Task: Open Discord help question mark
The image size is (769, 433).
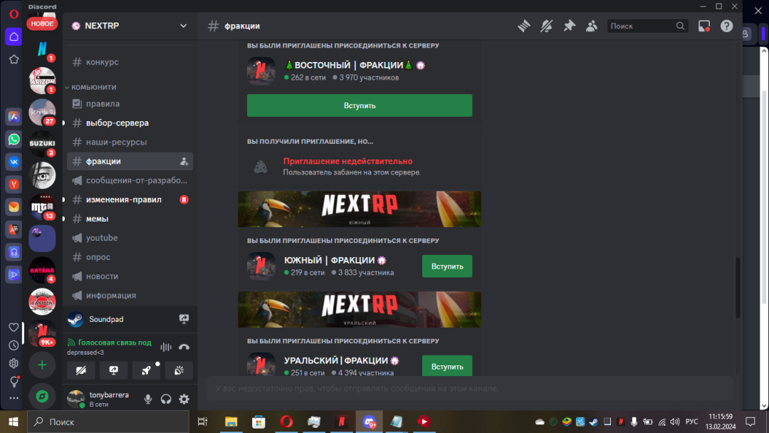Action: 726,26
